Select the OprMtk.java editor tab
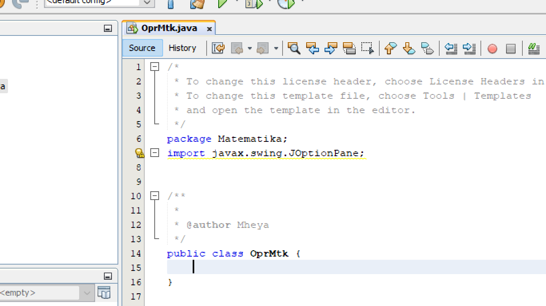Image resolution: width=546 pixels, height=306 pixels. [x=168, y=27]
